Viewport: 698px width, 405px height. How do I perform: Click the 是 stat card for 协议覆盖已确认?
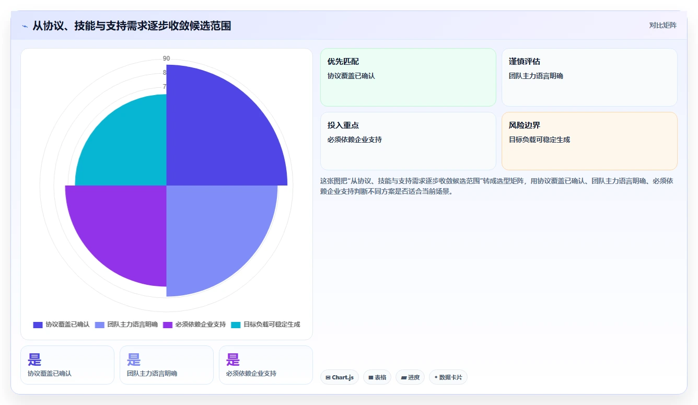(x=67, y=365)
